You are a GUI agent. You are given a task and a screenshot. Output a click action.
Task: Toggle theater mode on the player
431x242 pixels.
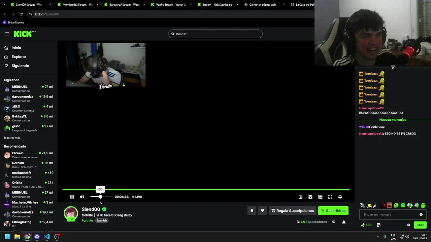pos(320,197)
